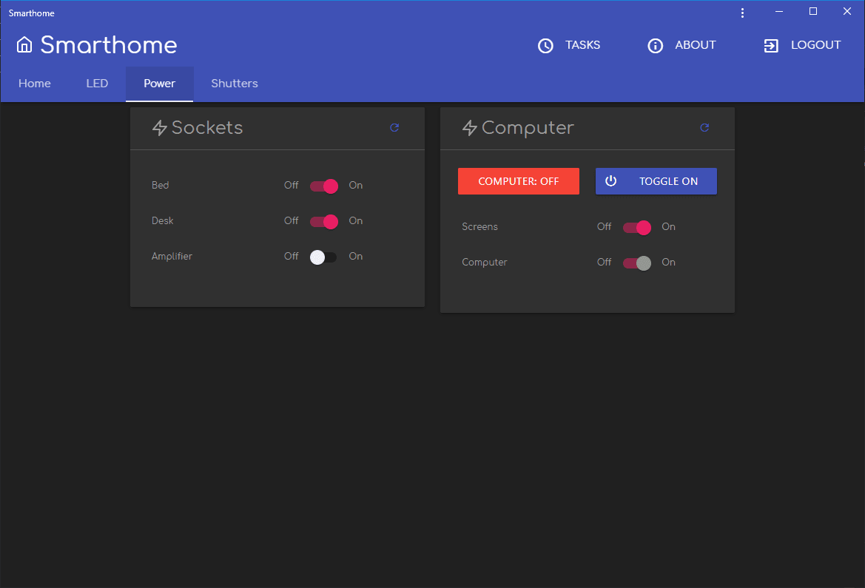Click the logout arrow icon
This screenshot has width=865, height=588.
click(x=771, y=46)
